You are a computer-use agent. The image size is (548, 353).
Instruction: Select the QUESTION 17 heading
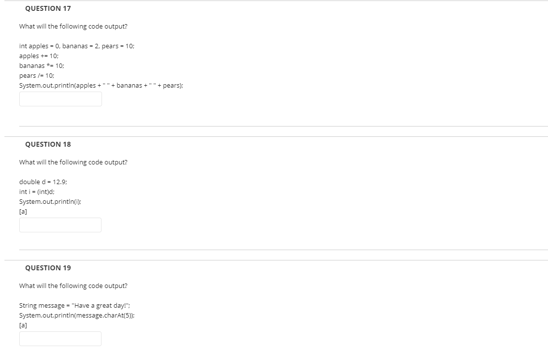tap(48, 8)
